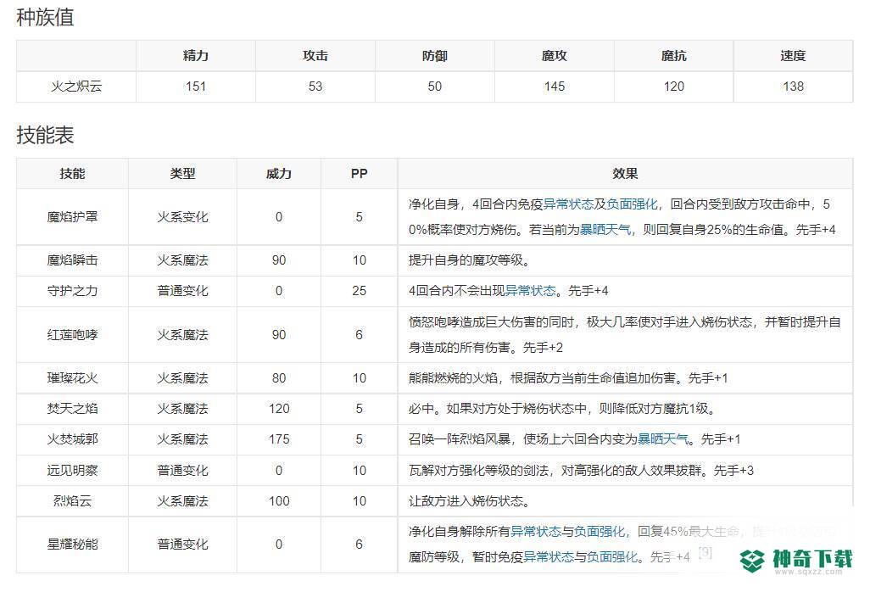Screen dimensions: 870x592
Task: Select the 远见明察 skill name
Action: 72,471
